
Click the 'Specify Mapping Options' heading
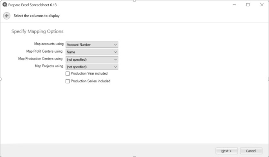[x=37, y=31]
